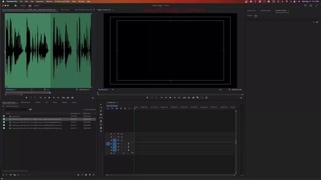Open Program panel tab menu
Viewport: 321px width, 180px height.
[x=113, y=10]
